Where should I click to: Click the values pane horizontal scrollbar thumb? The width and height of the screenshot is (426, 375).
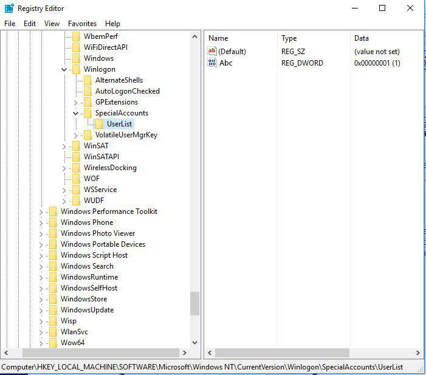coord(282,353)
